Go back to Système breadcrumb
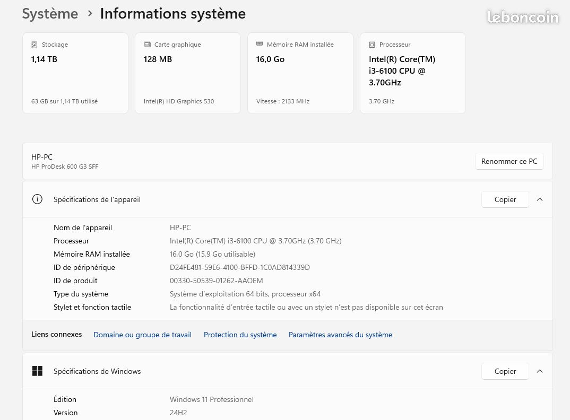The height and width of the screenshot is (420, 570). 50,14
